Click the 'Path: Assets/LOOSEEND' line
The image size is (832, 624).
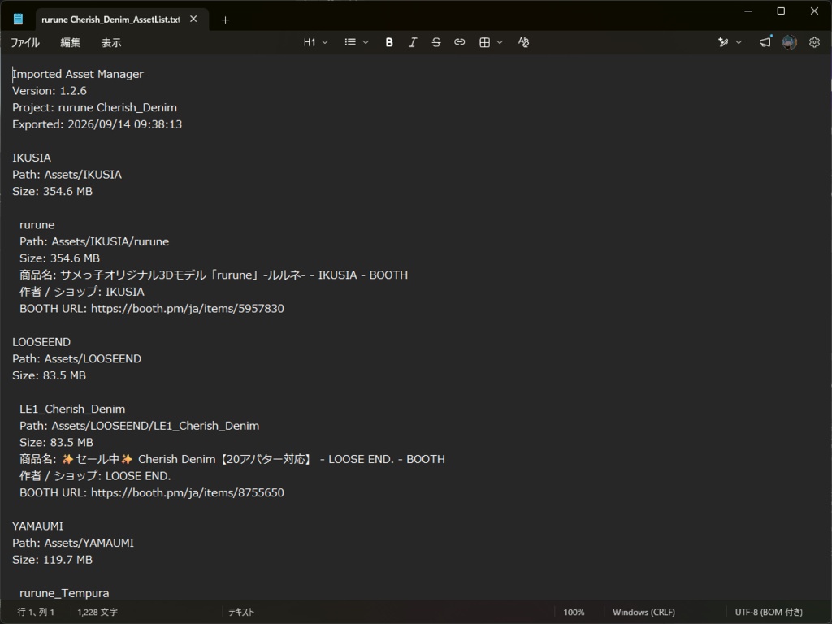click(76, 359)
